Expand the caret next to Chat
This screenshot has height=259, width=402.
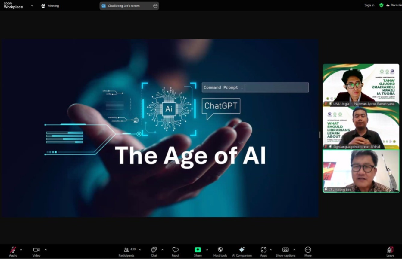pyautogui.click(x=162, y=250)
